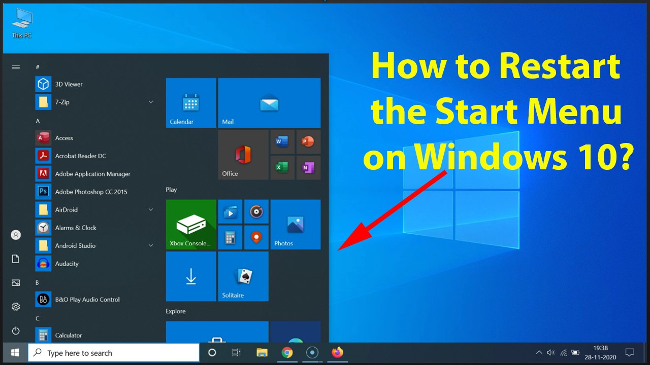Open Documents from the Start rail
This screenshot has height=365, width=650.
[16, 259]
